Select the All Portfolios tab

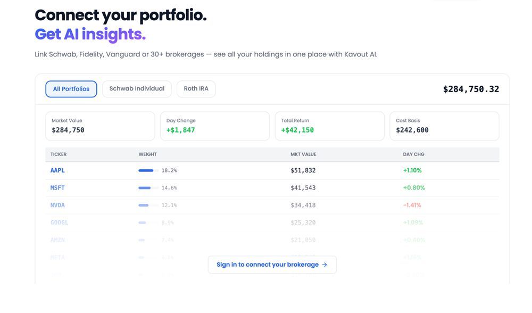point(71,89)
